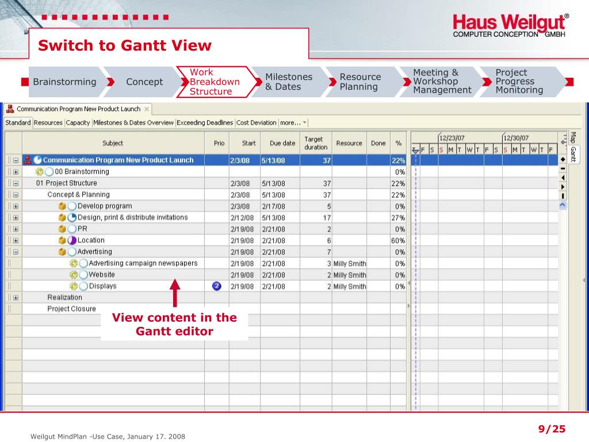Click progress circle beside 00 Brainstorming
This screenshot has width=589, height=442.
pos(49,172)
